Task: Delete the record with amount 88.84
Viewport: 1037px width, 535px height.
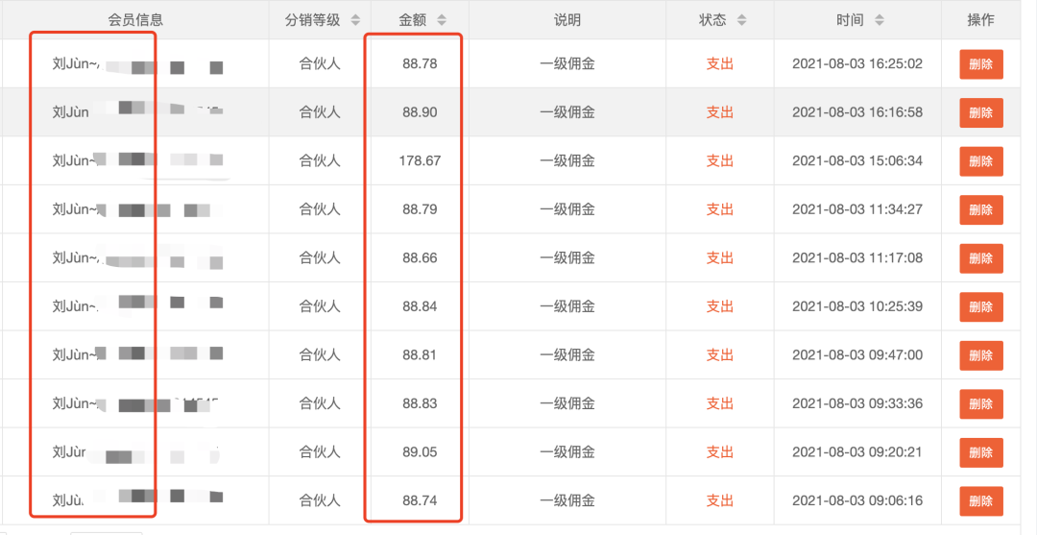Action: point(980,306)
